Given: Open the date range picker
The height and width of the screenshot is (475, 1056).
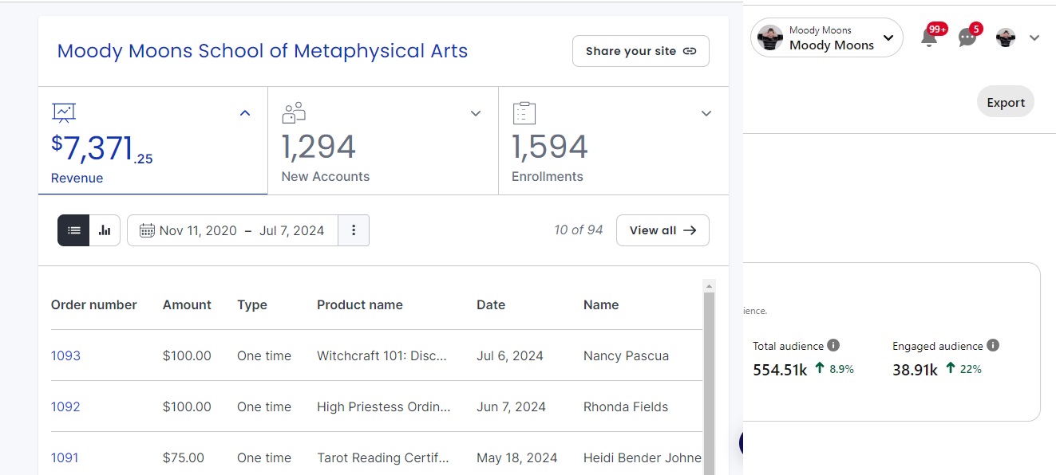Looking at the screenshot, I should [232, 230].
